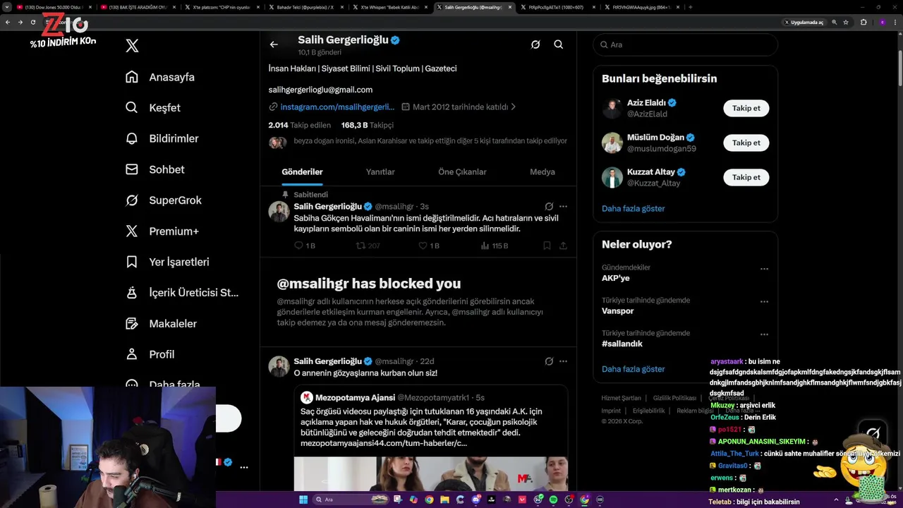Open mezopotamyaajansi44.com link in quote

[383, 443]
